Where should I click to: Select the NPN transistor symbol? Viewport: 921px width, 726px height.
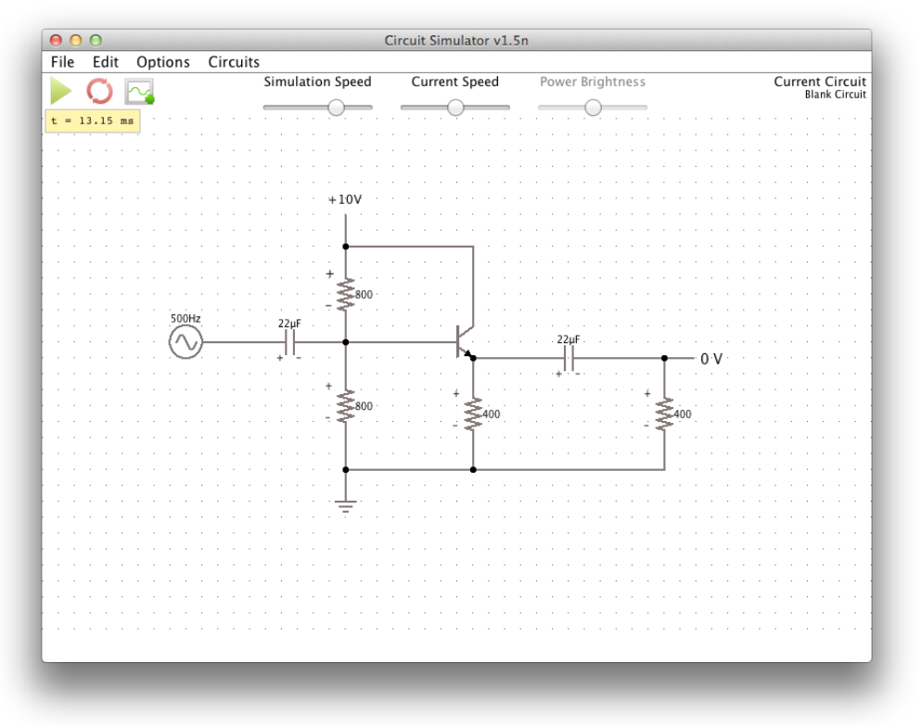465,342
